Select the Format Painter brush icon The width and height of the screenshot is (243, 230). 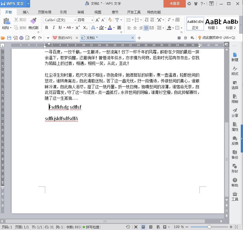(x=33, y=21)
